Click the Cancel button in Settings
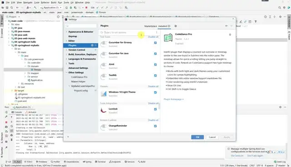The image size is (291, 167). 212,137
